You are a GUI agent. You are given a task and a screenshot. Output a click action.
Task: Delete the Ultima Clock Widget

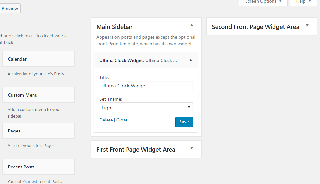point(106,120)
